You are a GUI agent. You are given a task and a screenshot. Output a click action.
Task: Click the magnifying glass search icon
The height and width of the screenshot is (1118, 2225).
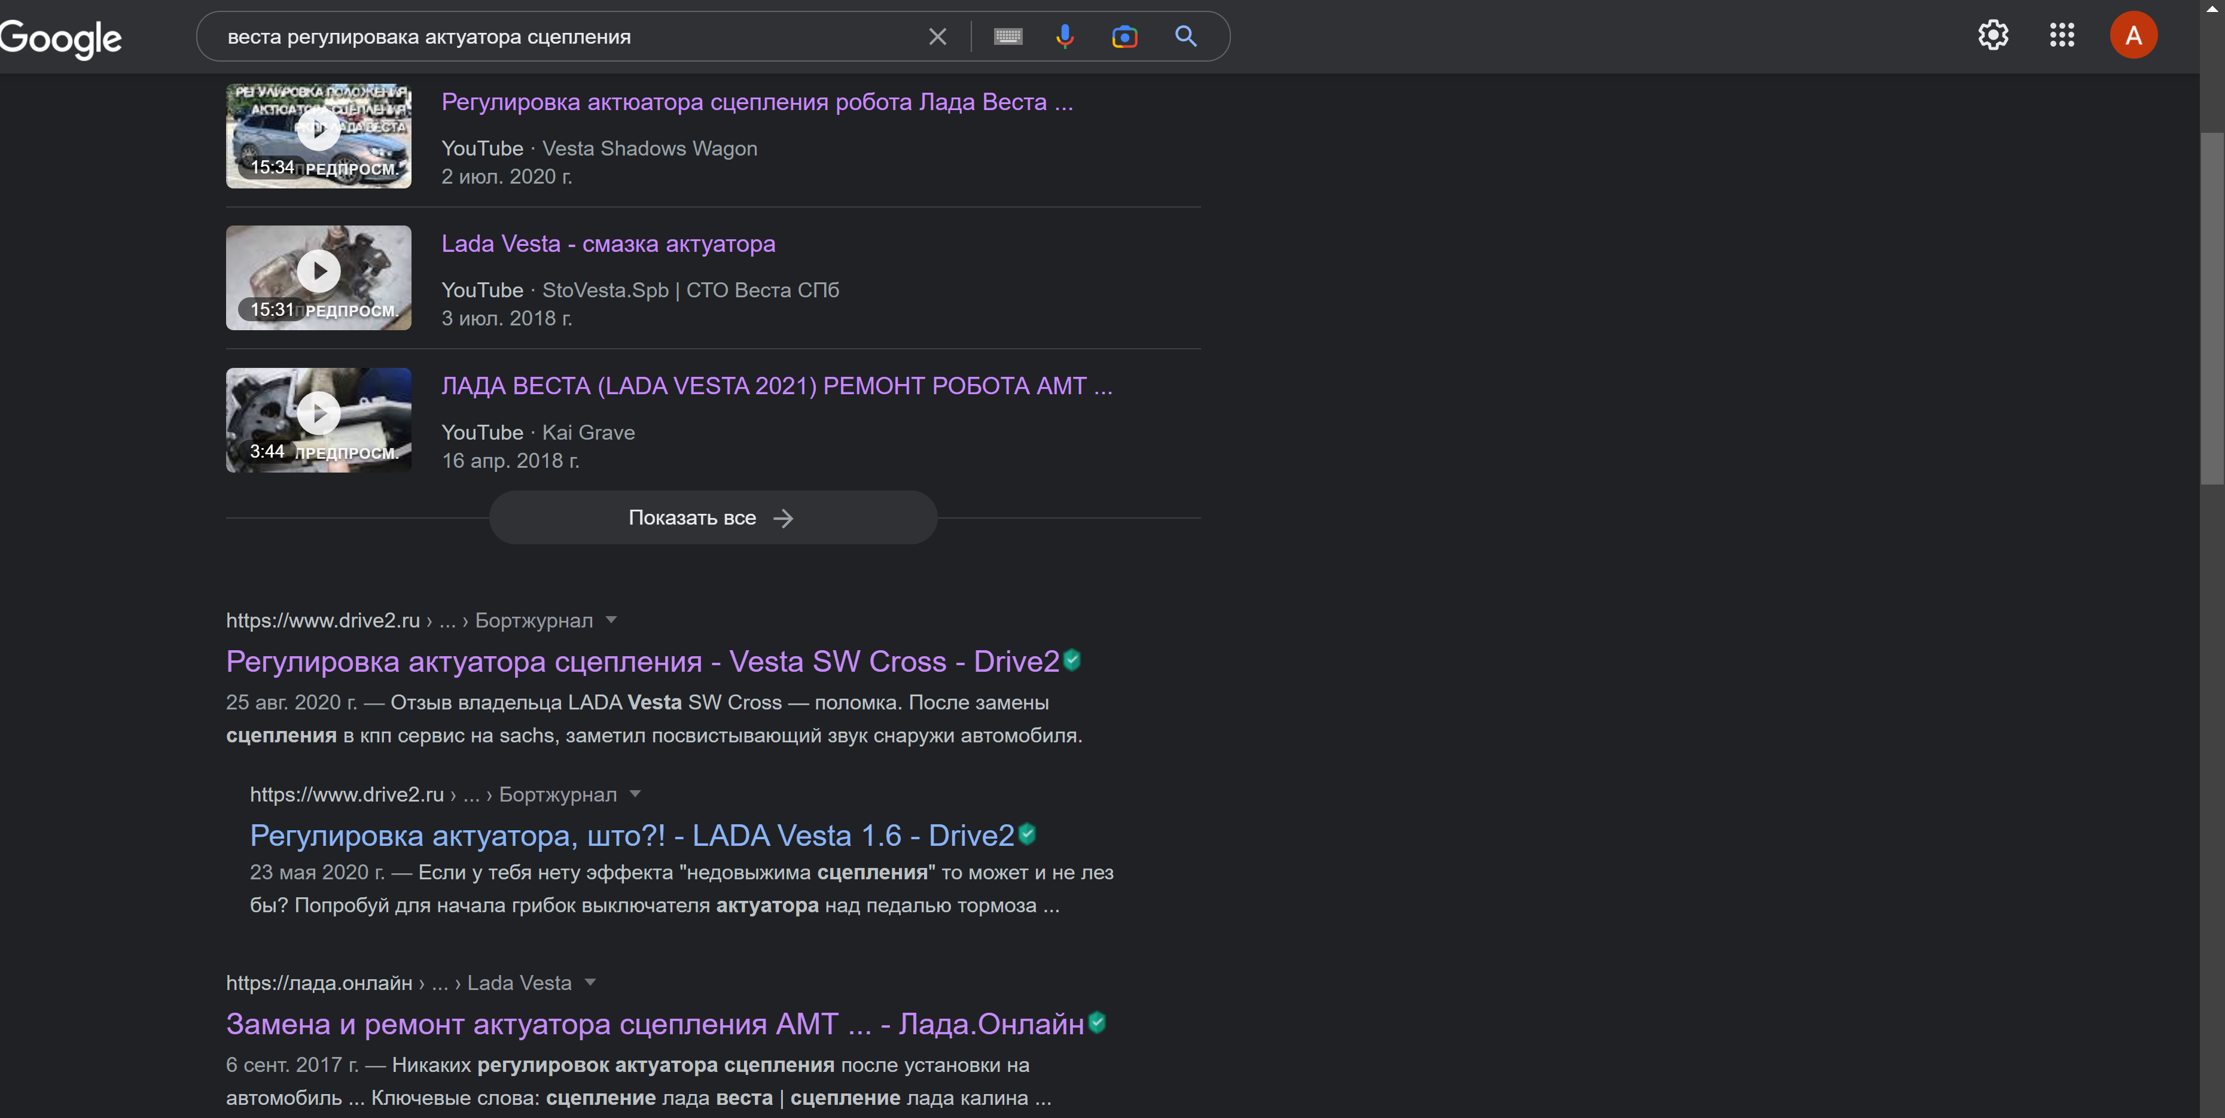click(1185, 36)
